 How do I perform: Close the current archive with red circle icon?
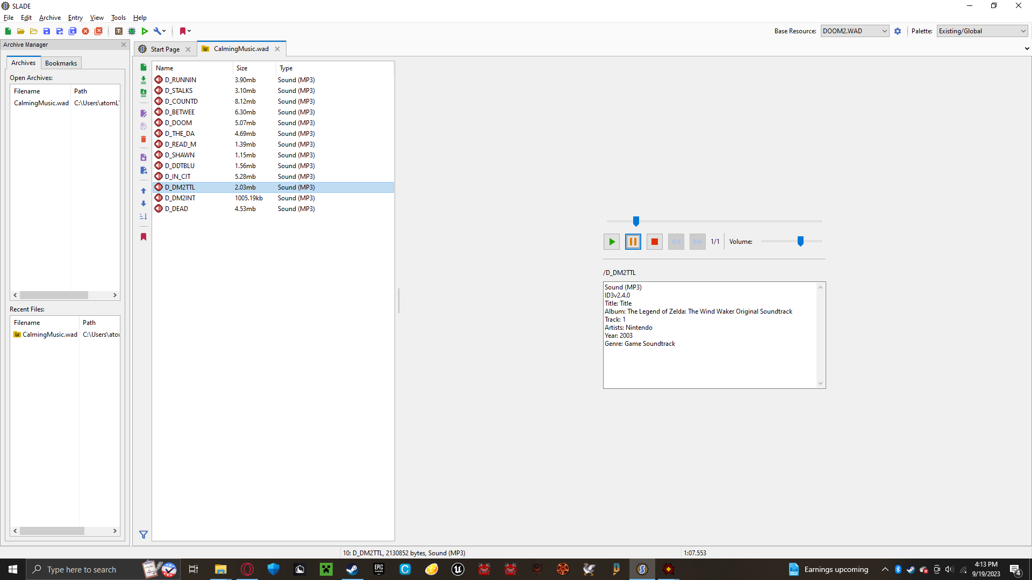coord(85,31)
